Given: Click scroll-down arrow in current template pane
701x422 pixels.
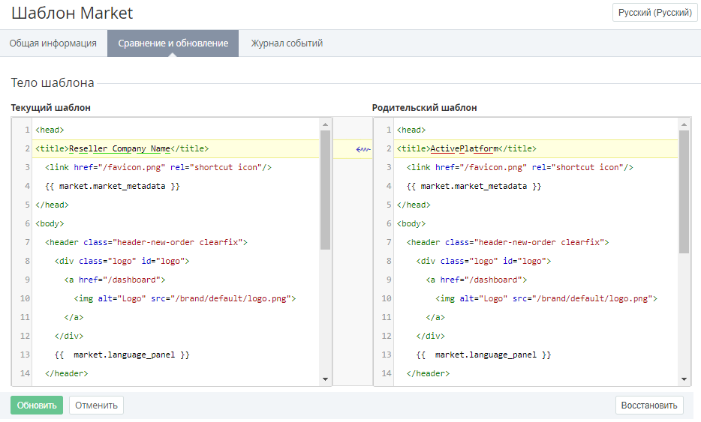Looking at the screenshot, I should pyautogui.click(x=326, y=380).
